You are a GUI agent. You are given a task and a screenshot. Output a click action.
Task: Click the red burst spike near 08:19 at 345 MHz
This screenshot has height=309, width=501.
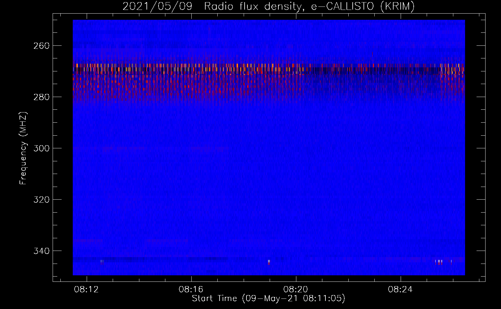click(269, 262)
